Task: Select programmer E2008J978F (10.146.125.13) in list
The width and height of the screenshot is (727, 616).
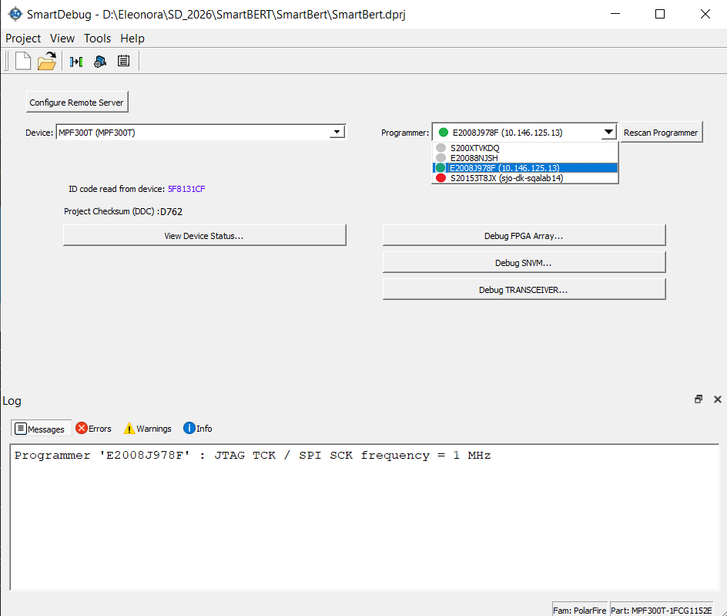Action: 525,168
